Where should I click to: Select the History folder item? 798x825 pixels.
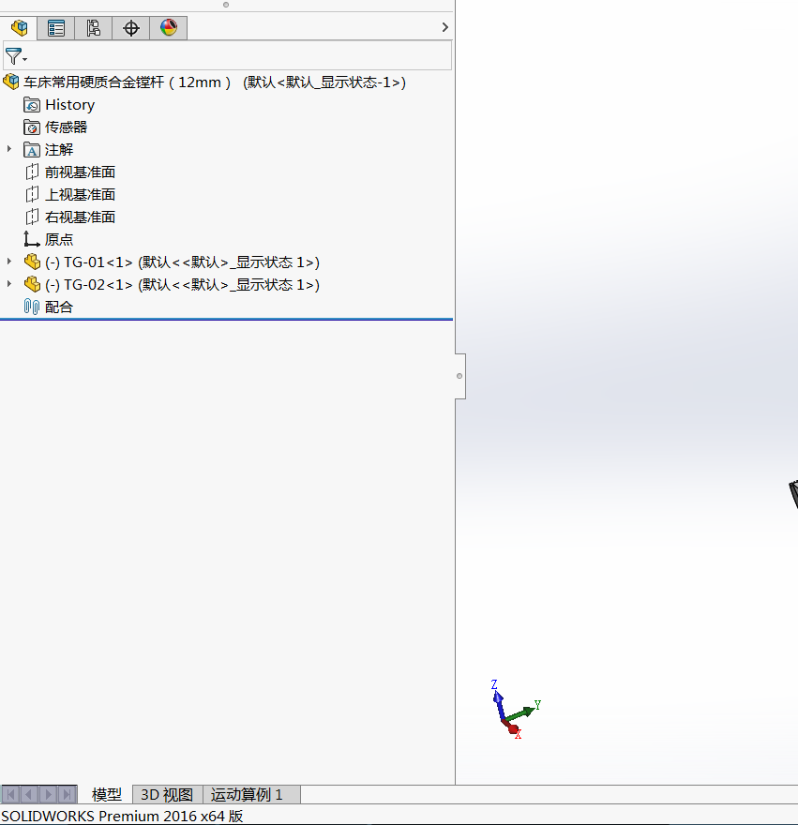[69, 105]
